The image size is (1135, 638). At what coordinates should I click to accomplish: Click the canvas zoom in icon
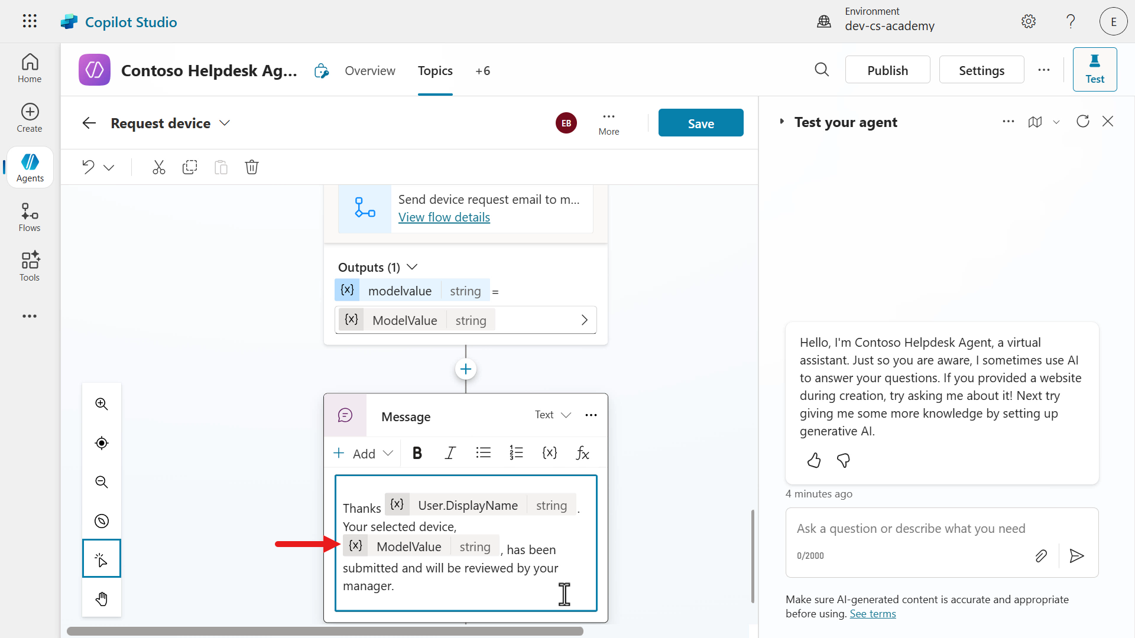pos(102,404)
